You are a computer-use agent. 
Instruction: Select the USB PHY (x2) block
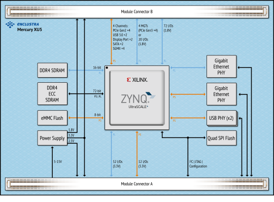click(221, 118)
